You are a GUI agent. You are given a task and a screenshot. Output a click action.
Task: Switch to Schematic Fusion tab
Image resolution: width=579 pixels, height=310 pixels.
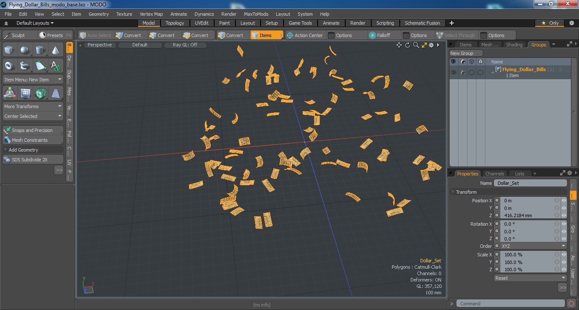tap(422, 23)
